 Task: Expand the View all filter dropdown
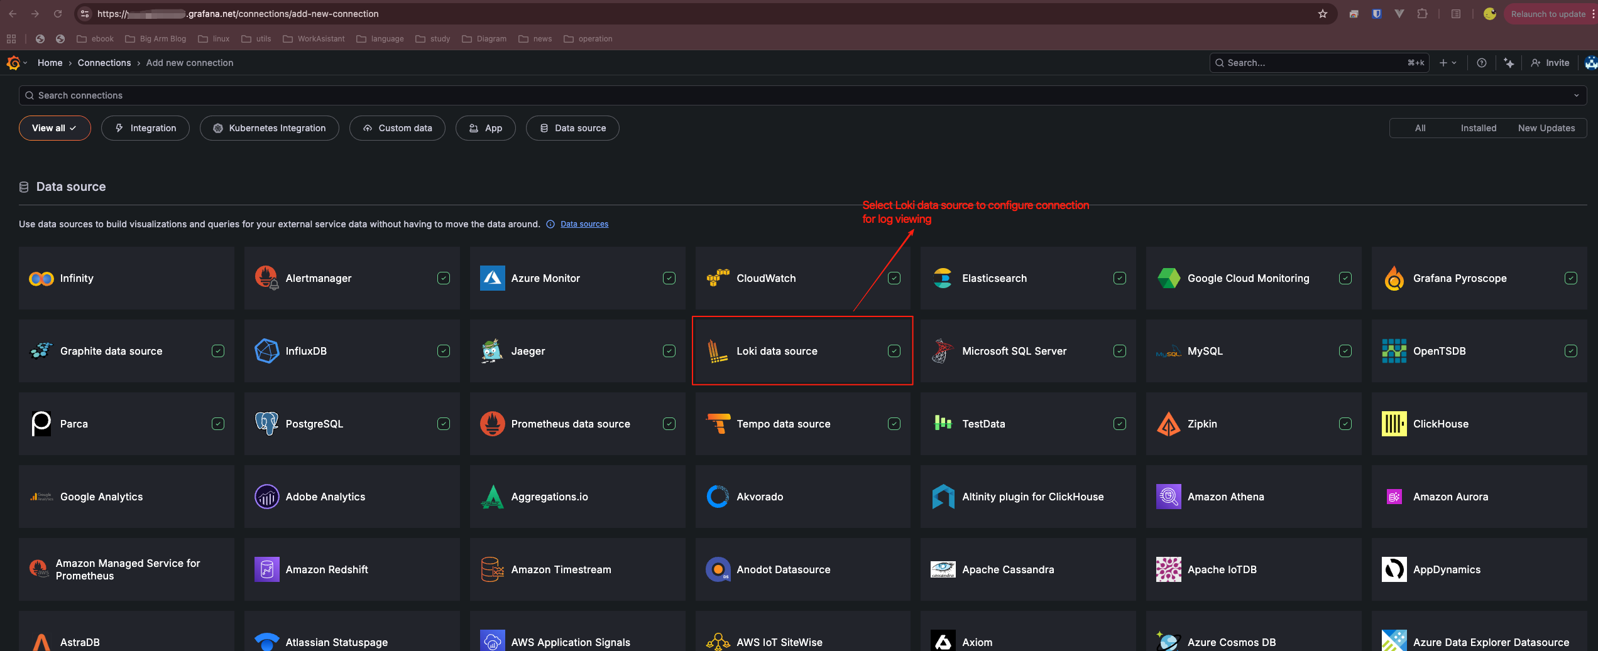(55, 128)
